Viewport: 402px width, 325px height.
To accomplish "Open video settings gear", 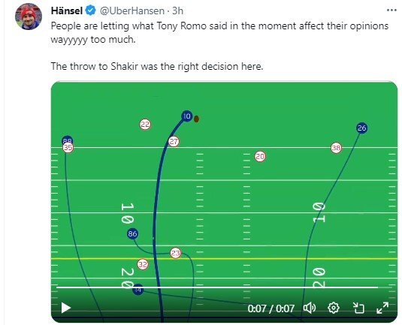I will 334,308.
